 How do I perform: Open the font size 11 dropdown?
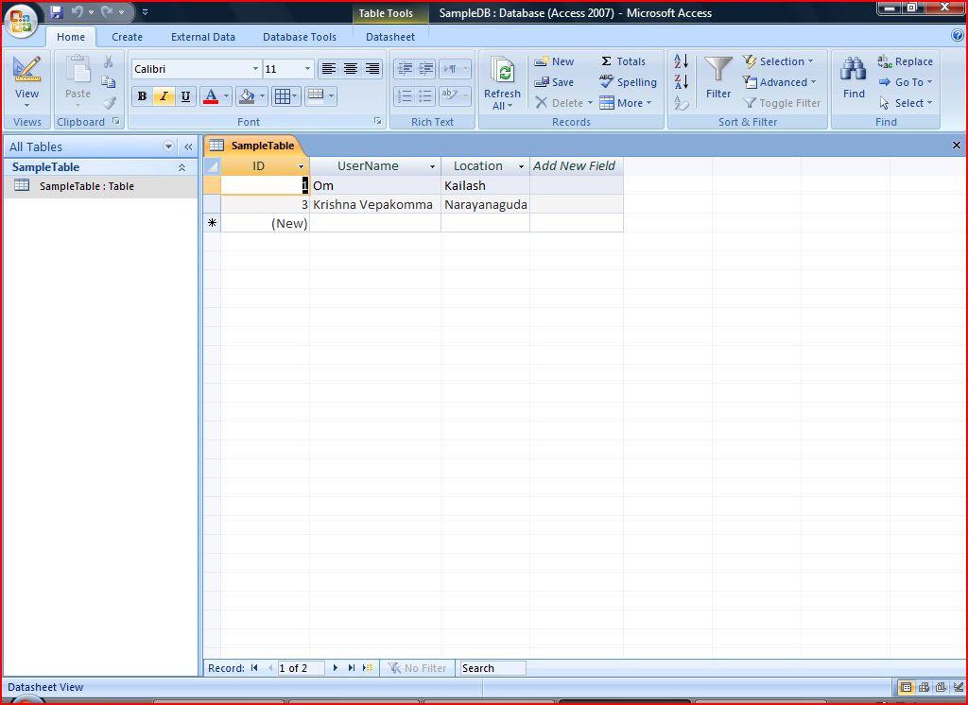tap(307, 69)
